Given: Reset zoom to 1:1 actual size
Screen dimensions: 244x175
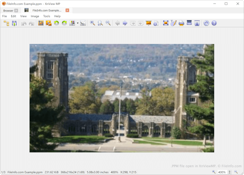Looking at the screenshot, I should 100,23.
